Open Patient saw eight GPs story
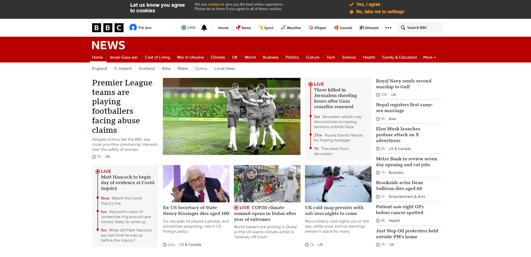 [x=400, y=210]
